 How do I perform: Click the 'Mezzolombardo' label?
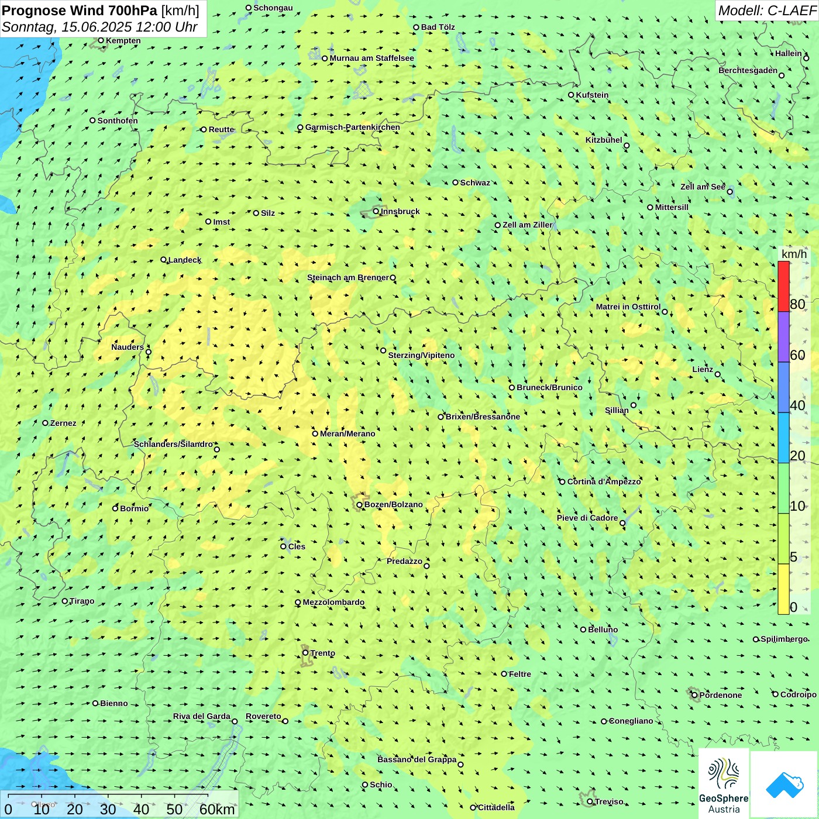click(333, 602)
